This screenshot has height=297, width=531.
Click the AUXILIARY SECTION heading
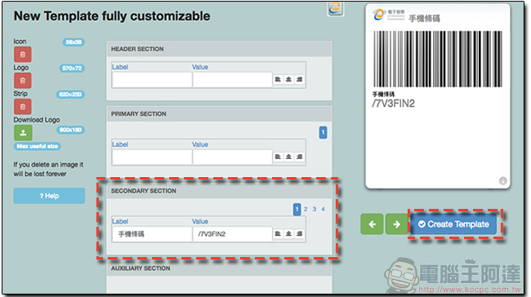[141, 268]
